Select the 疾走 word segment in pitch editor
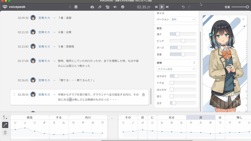This screenshot has width=251, height=141. tap(30, 117)
